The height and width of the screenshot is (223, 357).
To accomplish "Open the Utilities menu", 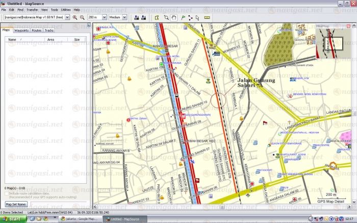I will point(66,10).
